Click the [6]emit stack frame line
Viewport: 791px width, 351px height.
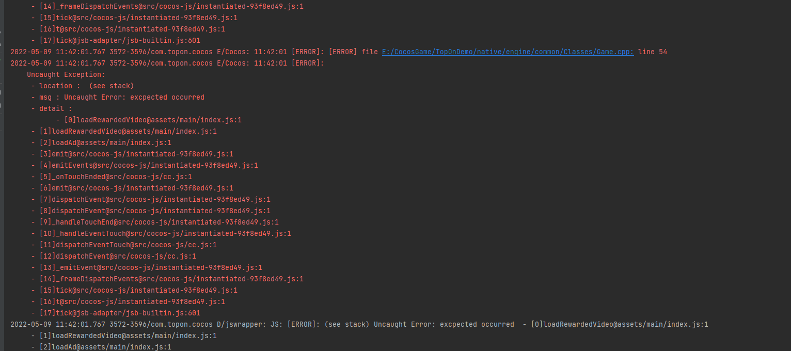[132, 188]
